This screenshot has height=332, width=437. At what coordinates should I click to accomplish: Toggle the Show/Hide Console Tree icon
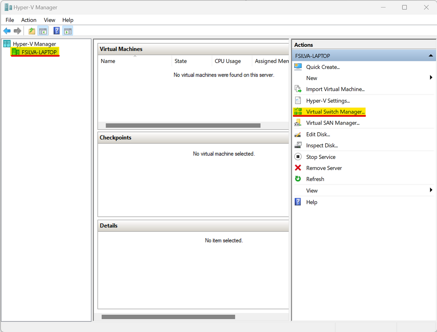(43, 31)
